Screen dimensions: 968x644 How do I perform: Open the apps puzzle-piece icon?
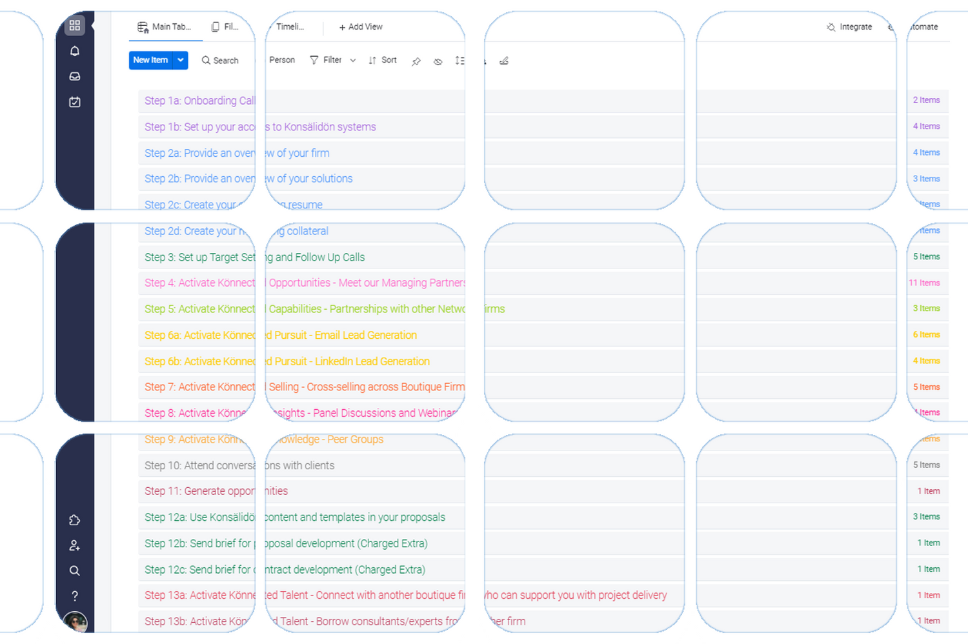point(75,520)
